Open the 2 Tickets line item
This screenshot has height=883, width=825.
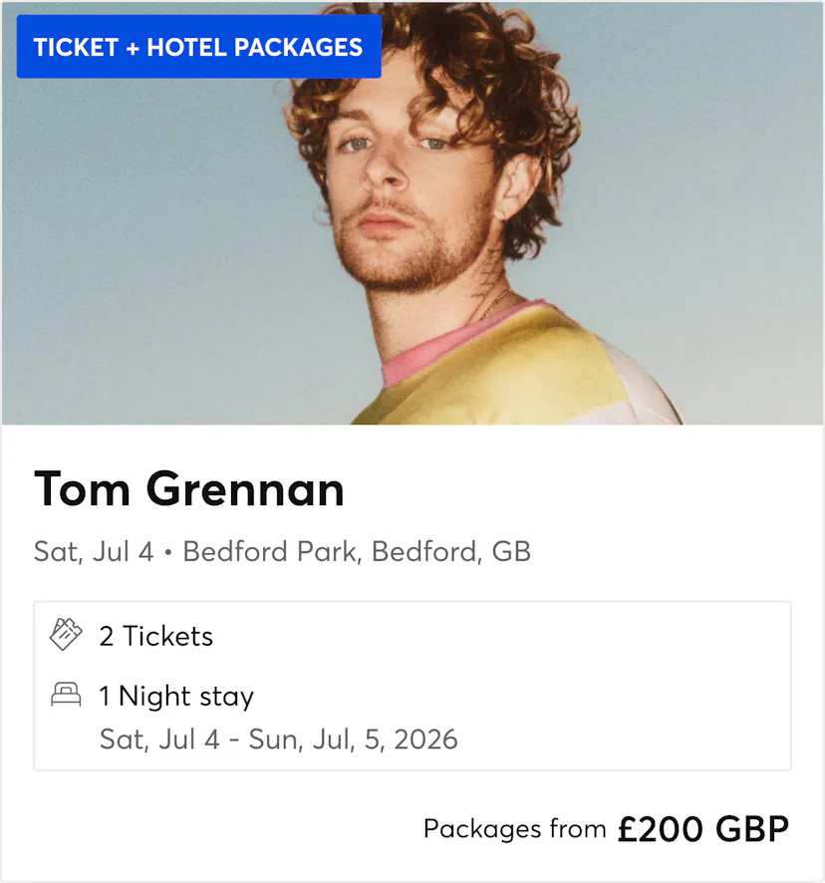(x=156, y=636)
